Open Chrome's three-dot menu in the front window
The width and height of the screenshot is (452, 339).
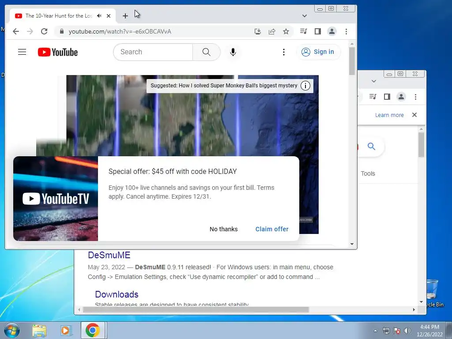[346, 31]
